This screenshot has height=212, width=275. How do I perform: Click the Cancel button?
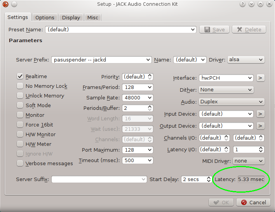pyautogui.click(x=254, y=202)
